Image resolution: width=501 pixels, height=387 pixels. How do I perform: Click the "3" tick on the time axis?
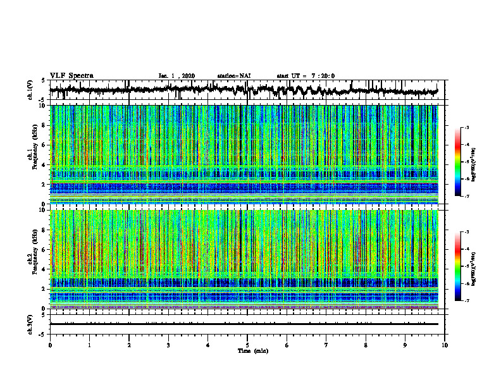[168, 345]
